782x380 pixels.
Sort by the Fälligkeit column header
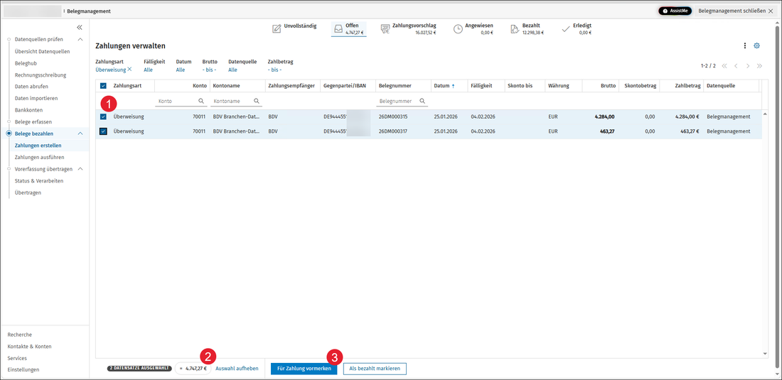pos(481,86)
